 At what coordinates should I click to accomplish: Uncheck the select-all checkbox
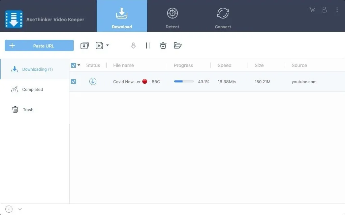click(73, 65)
